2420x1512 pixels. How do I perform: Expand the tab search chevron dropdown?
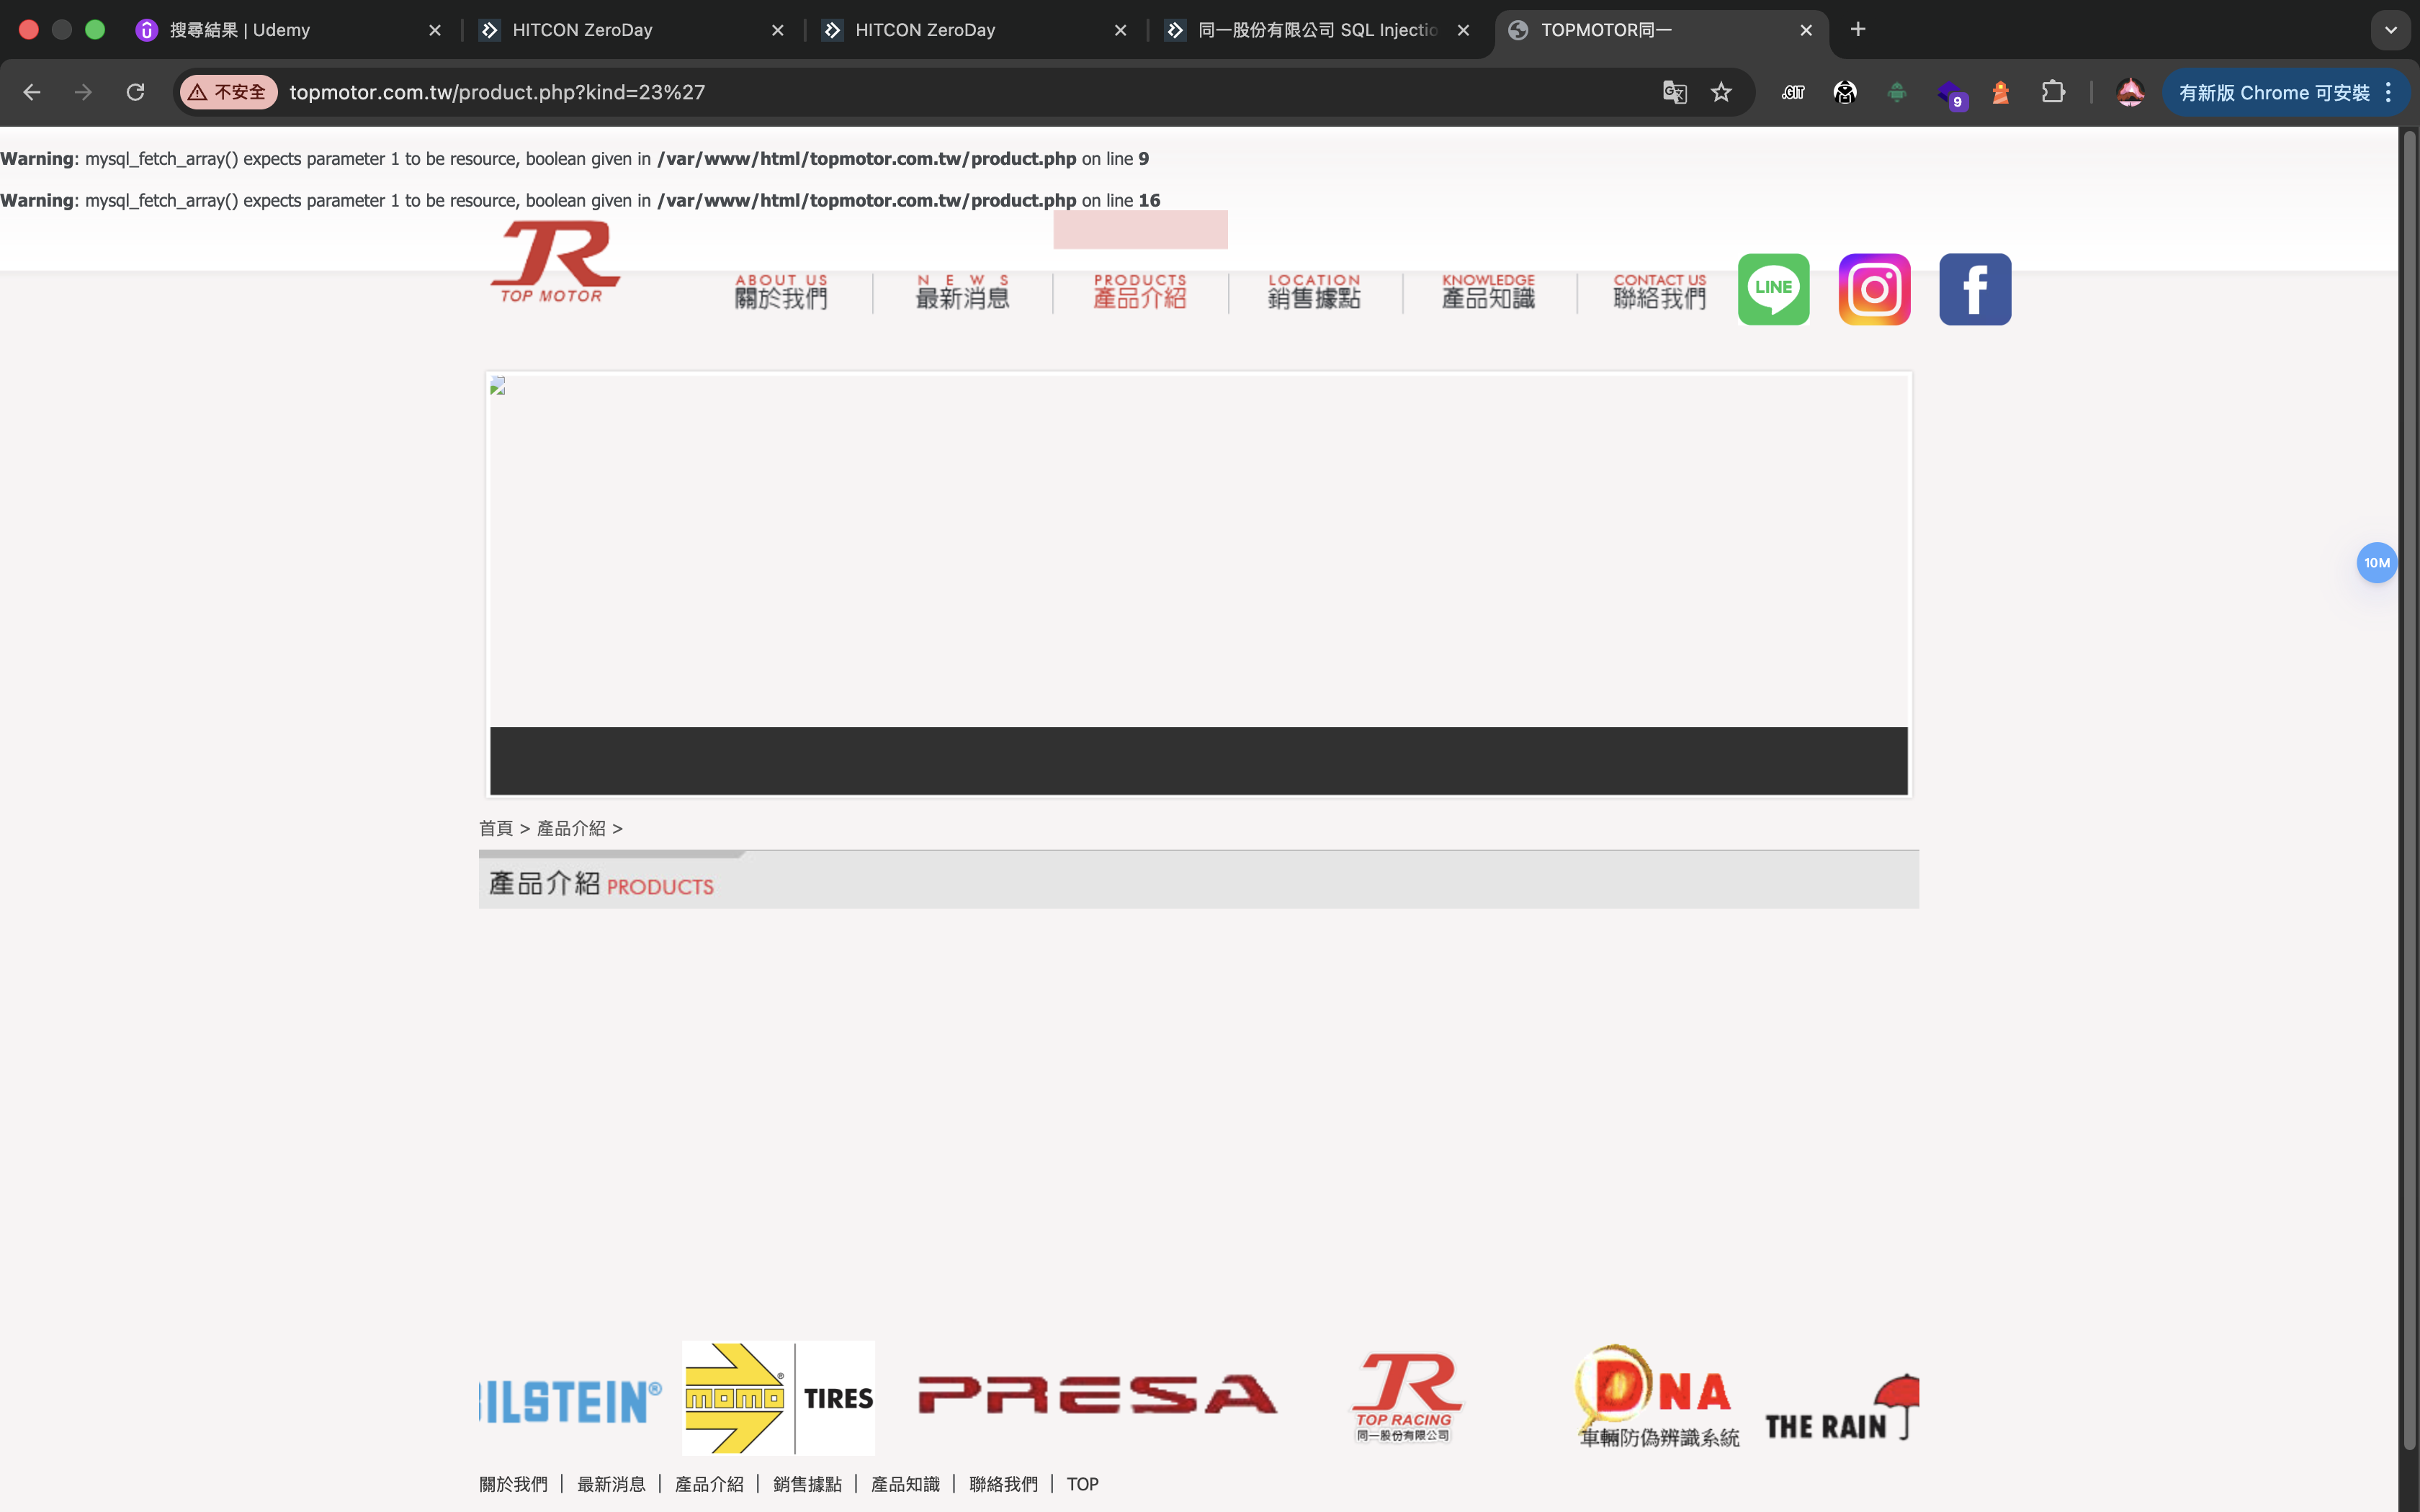coord(2391,30)
